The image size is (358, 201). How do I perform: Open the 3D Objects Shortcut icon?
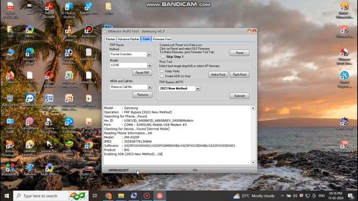pos(69,9)
